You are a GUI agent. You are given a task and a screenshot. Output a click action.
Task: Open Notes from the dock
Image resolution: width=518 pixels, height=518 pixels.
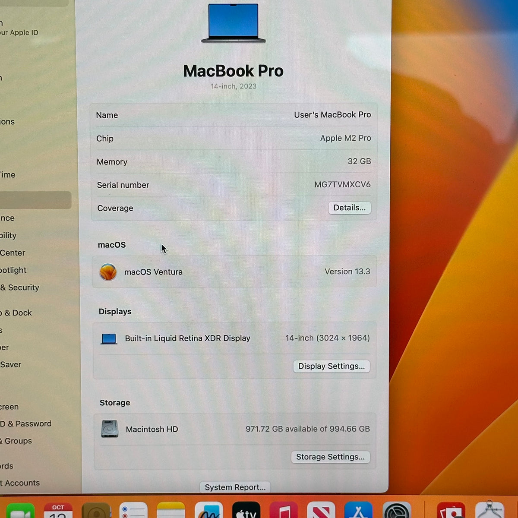(171, 511)
